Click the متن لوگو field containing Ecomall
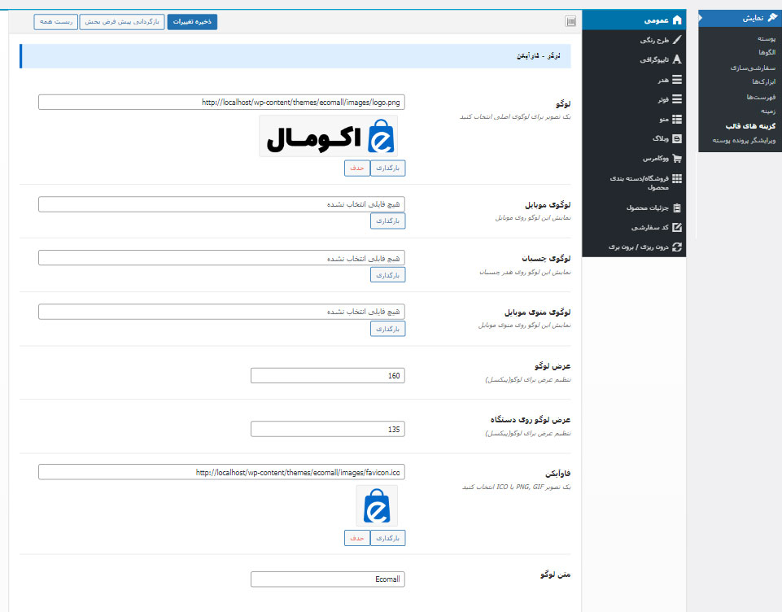The height and width of the screenshot is (612, 782). click(x=328, y=579)
